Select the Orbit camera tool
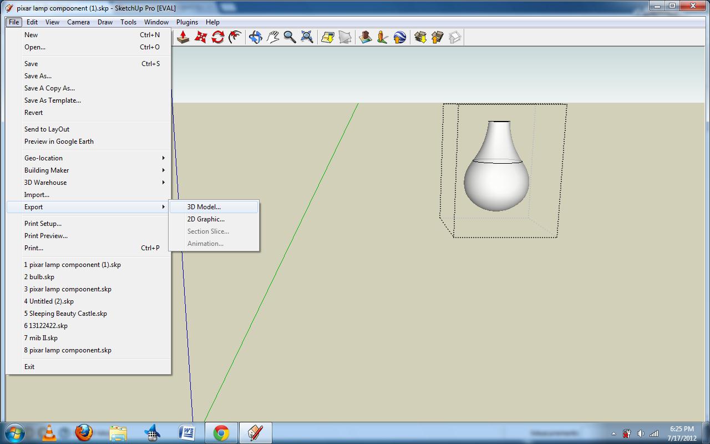Screen dimensions: 710x444 point(256,37)
